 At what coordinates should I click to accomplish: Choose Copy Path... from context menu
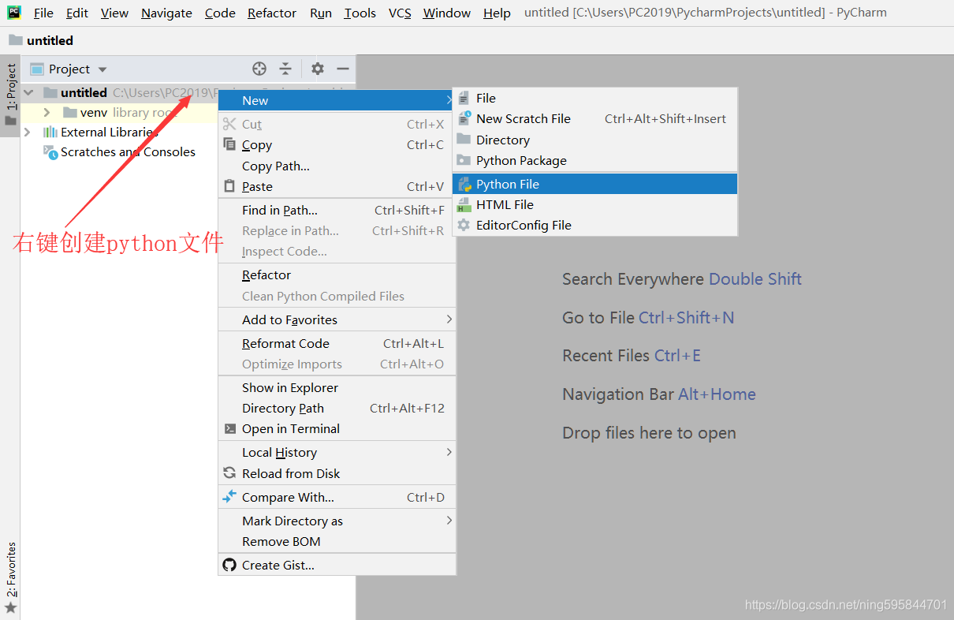(x=337, y=166)
